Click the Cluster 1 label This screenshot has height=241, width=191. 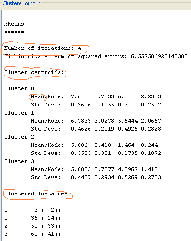19,113
